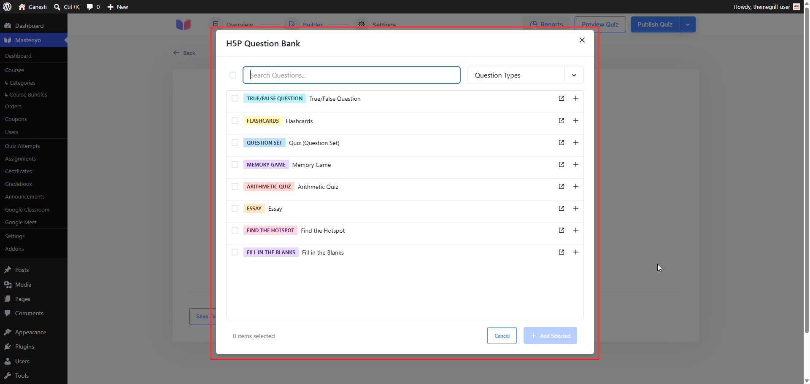The width and height of the screenshot is (810, 384).
Task: Check the Flashcards checkbox
Action: tap(235, 121)
